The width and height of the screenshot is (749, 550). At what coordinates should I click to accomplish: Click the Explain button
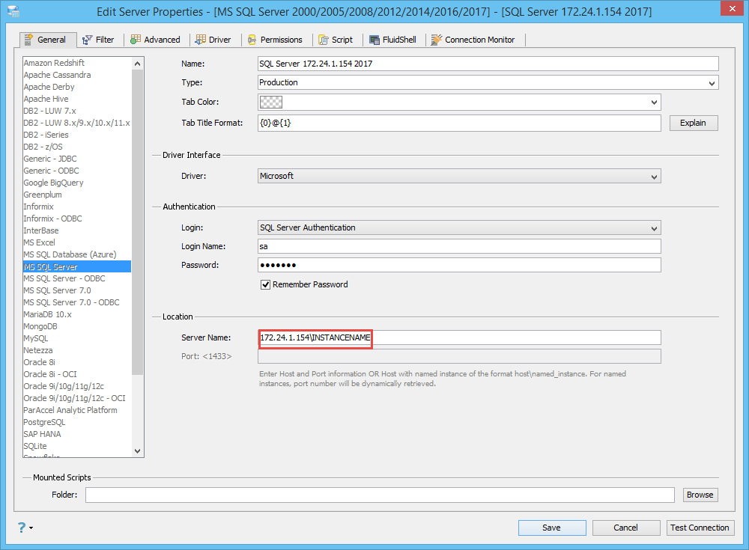click(x=693, y=123)
